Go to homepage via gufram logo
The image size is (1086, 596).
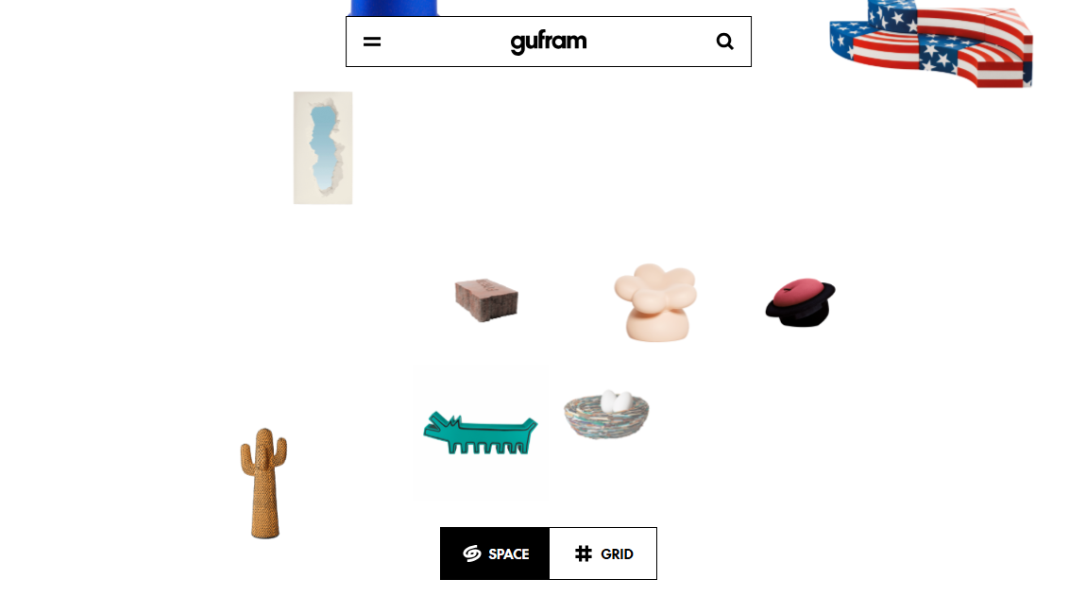click(549, 43)
